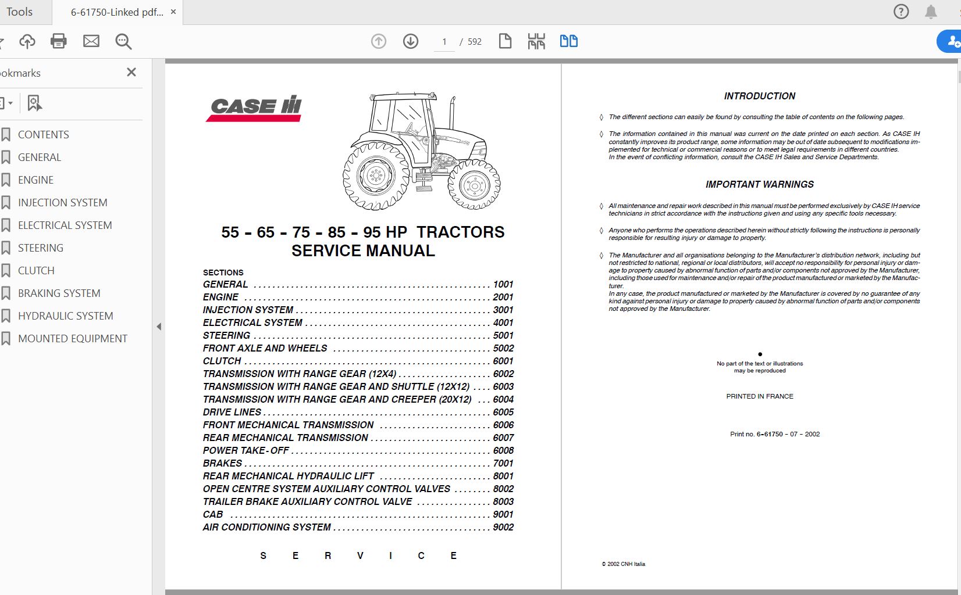Click the email envelope icon
Screen dimensions: 961x595
pos(91,41)
